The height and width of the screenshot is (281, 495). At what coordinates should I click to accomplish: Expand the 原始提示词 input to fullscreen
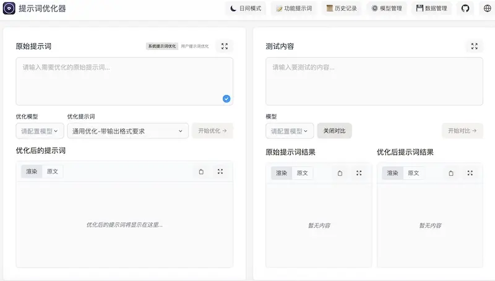tap(225, 46)
